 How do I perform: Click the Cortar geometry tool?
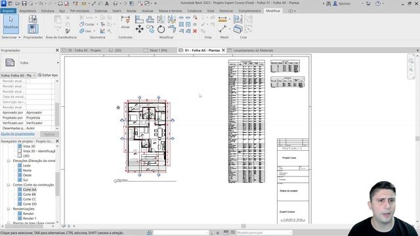point(87,24)
